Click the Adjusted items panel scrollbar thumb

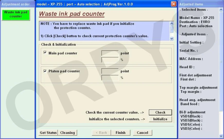click(x=221, y=61)
